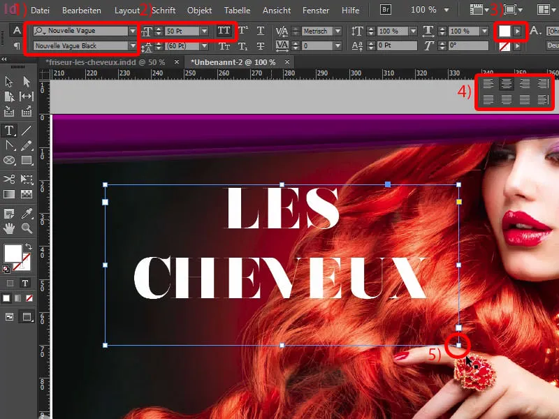559x419 pixels.
Task: Toggle Strikethrough formatting
Action: [x=261, y=46]
